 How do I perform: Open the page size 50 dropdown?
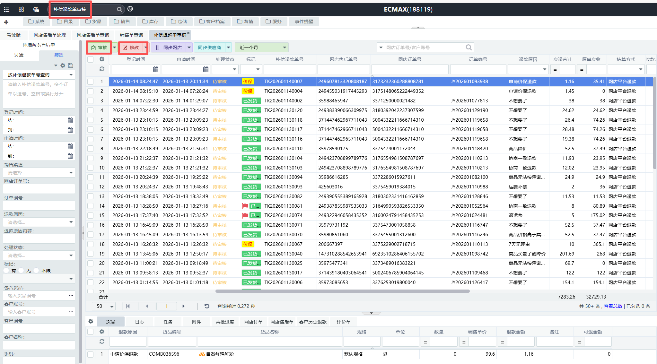coord(104,306)
